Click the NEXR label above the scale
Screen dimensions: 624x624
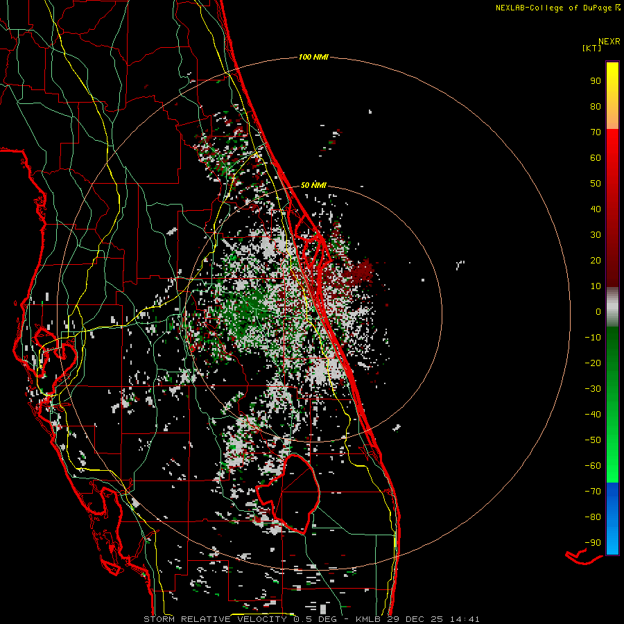click(x=609, y=41)
